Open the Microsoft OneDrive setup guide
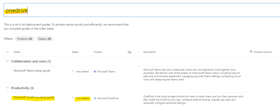Viewport: 280px width, 105px height. tap(34, 98)
